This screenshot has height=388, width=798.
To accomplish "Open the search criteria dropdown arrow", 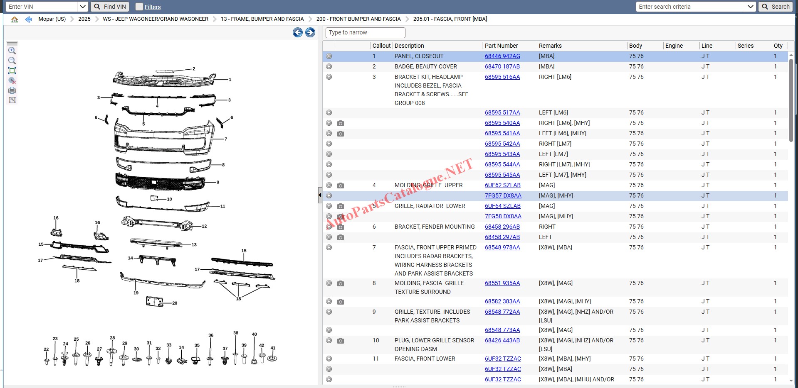I will [x=751, y=7].
